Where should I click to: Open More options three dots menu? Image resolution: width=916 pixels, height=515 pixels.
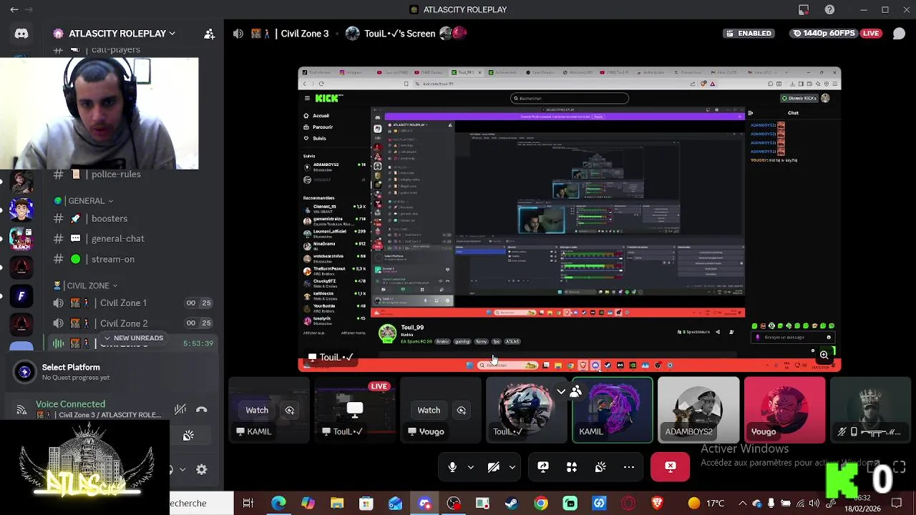629,467
